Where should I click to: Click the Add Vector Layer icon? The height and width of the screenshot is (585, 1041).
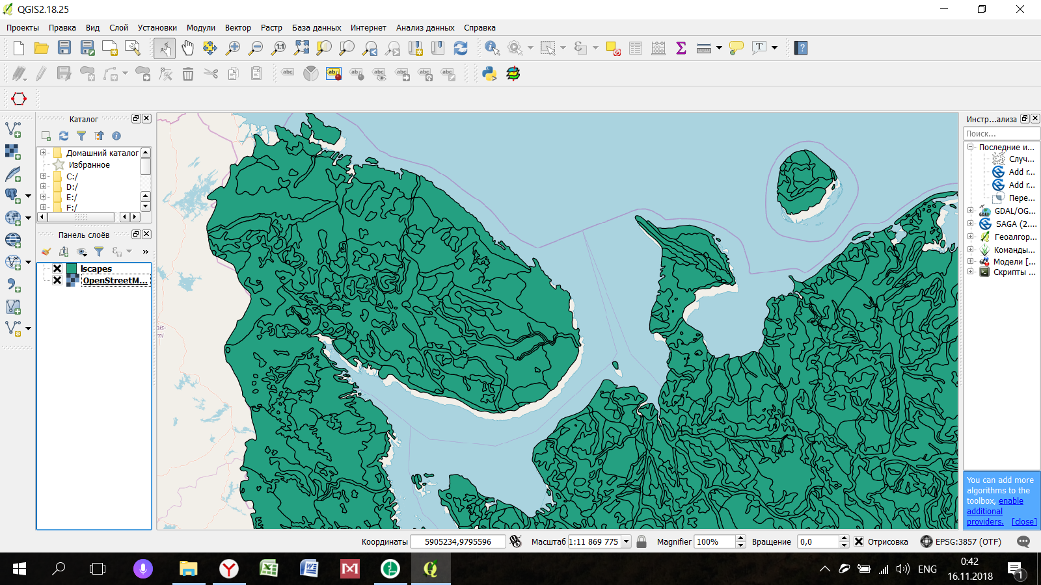coord(13,129)
